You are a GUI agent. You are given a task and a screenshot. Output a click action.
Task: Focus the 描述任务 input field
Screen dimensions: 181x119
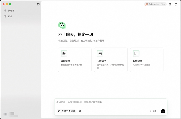coord(111,102)
